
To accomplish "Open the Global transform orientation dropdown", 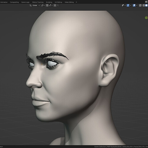I will point(35,5).
